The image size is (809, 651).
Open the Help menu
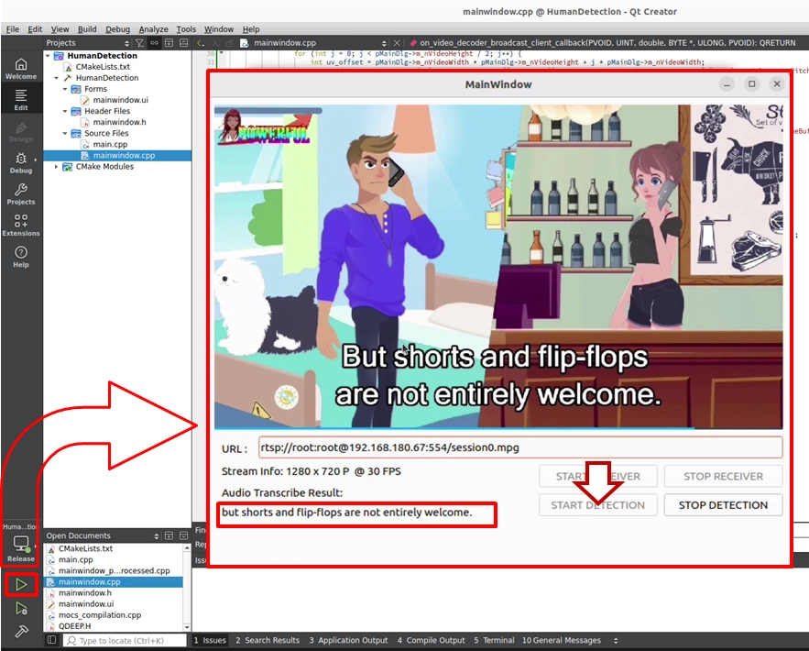pyautogui.click(x=251, y=29)
